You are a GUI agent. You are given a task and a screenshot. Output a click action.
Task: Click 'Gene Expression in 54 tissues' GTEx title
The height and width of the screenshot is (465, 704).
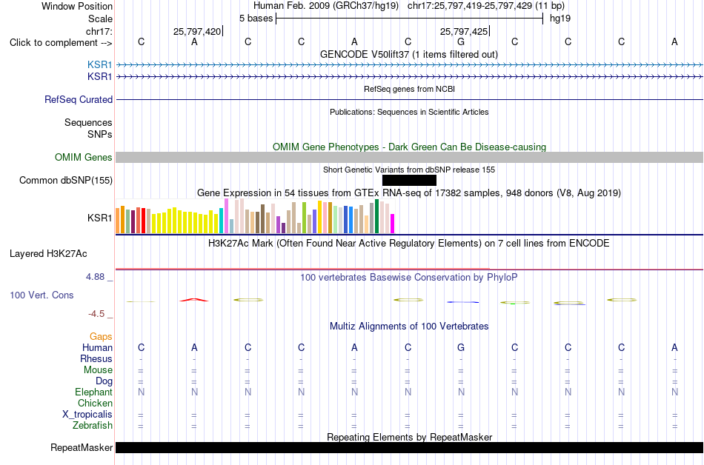click(x=409, y=193)
